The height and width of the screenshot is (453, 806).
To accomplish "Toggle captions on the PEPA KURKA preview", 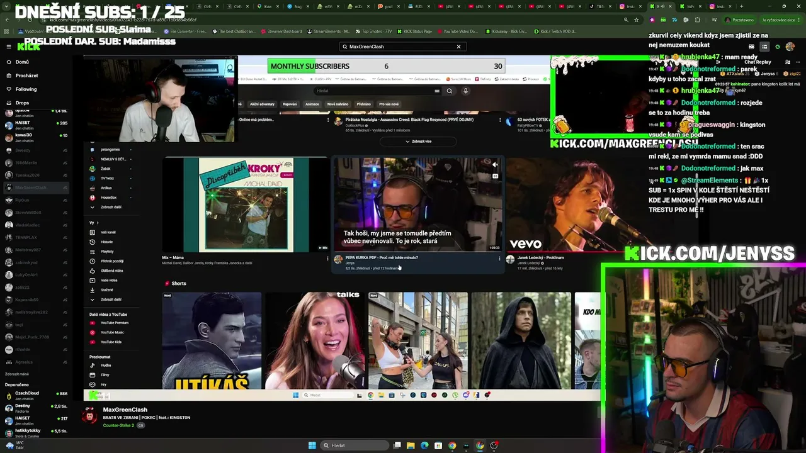I will tap(495, 176).
